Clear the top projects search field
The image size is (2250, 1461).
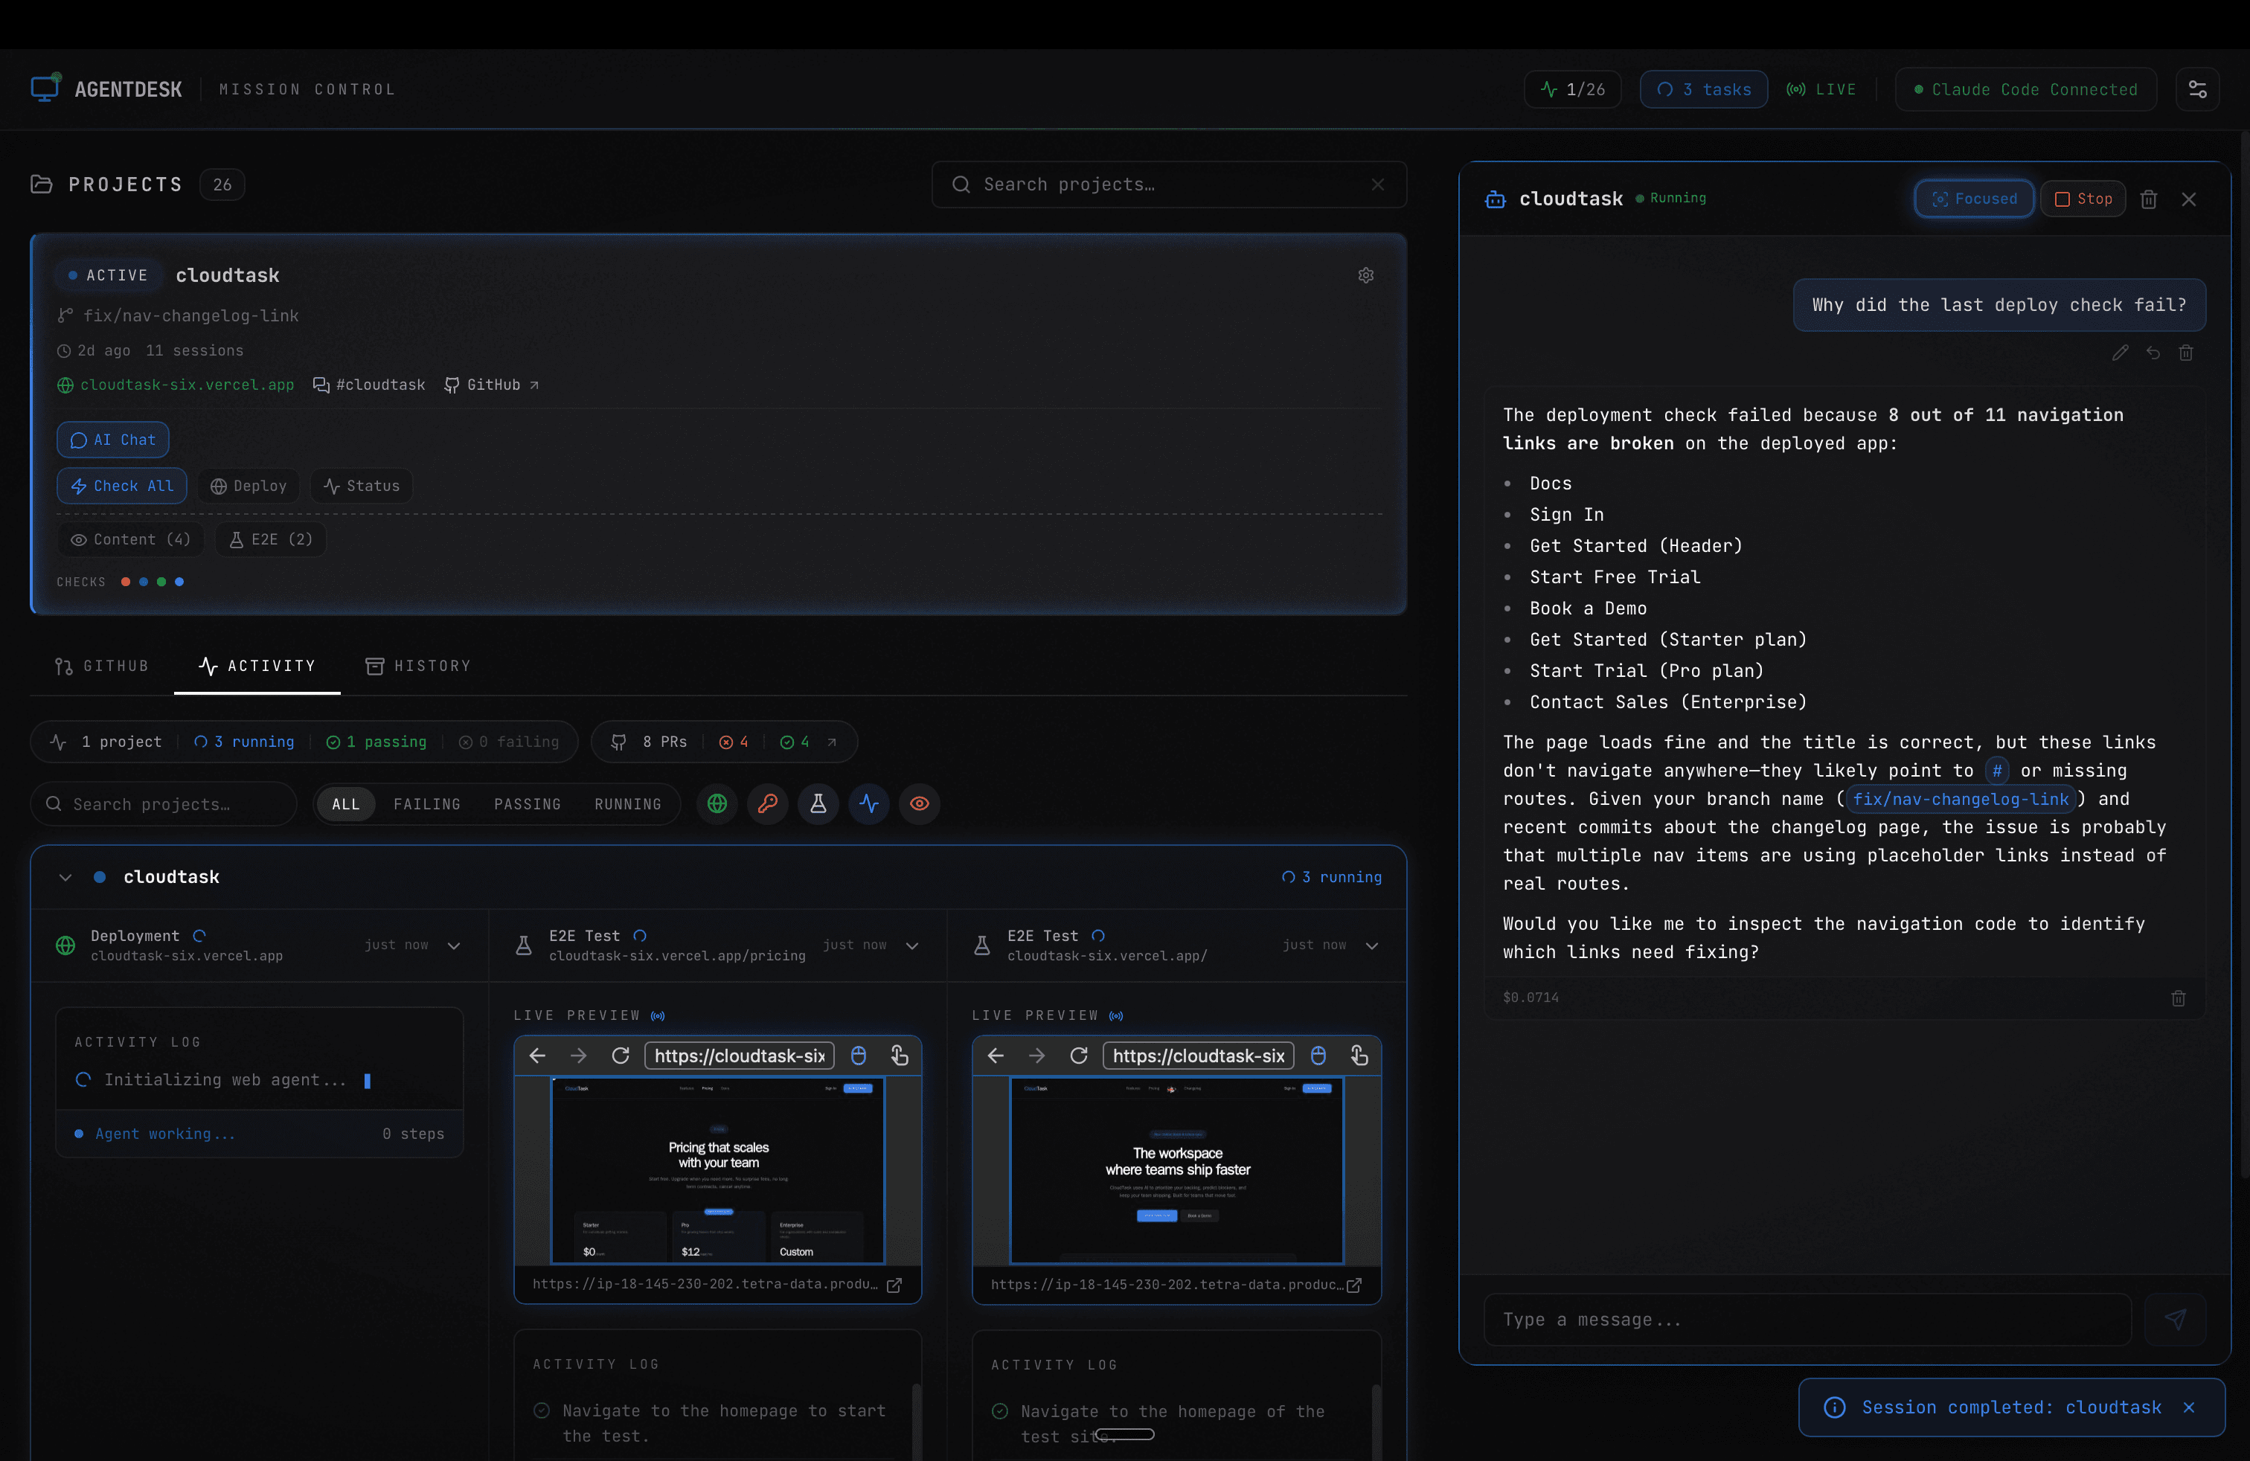pyautogui.click(x=1377, y=184)
